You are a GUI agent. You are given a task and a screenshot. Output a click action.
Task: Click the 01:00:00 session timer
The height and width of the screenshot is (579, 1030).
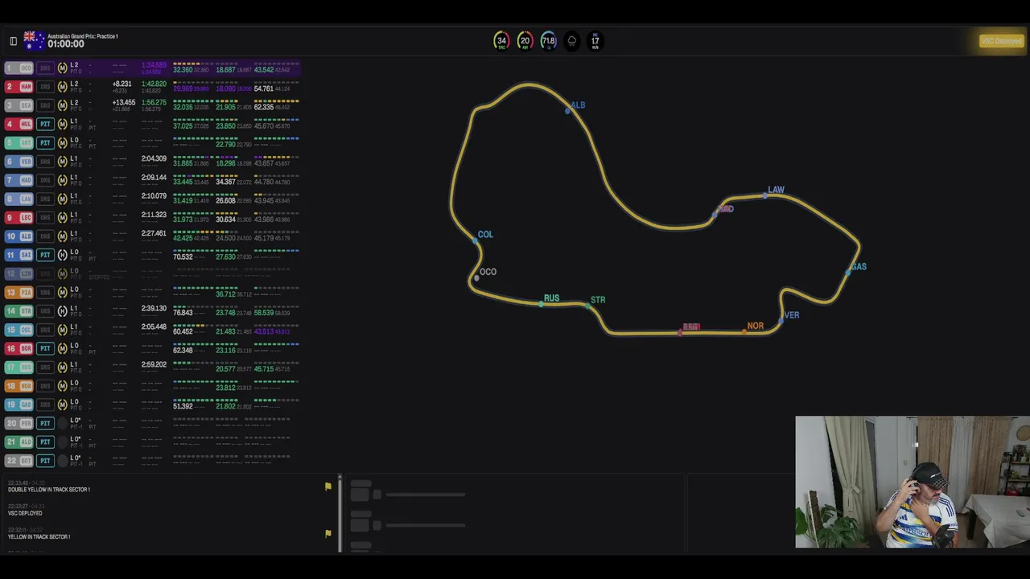coord(65,44)
